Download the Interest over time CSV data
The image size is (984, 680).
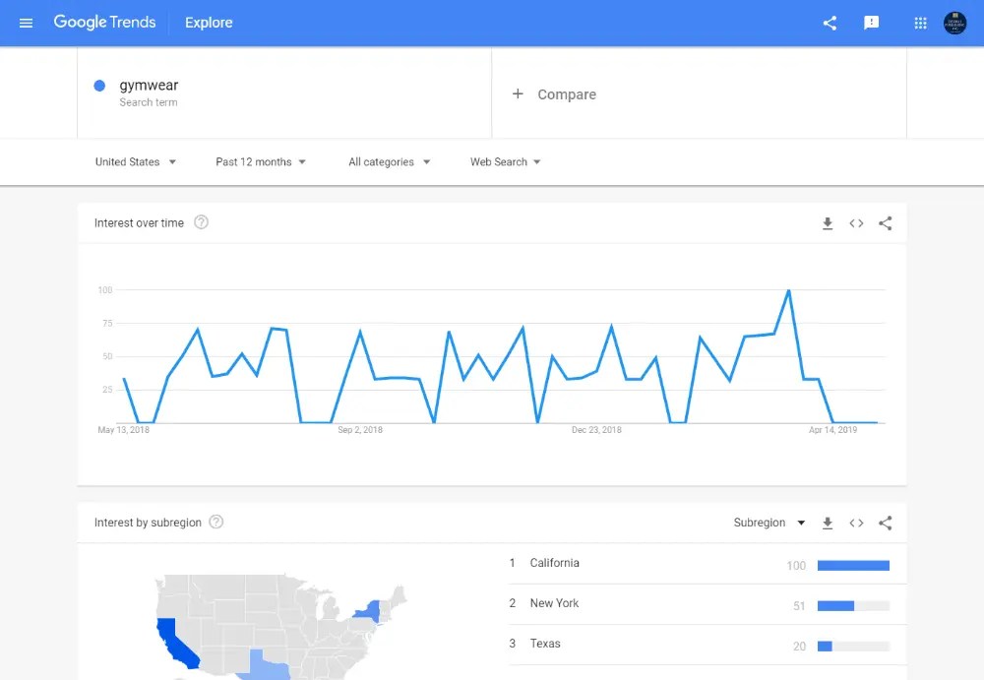tap(828, 223)
